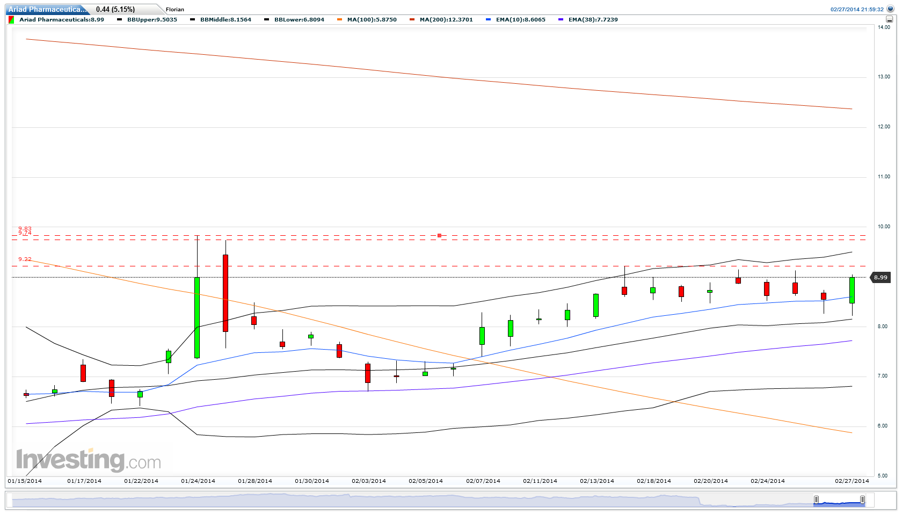Collapse the legend with the minimize icon
Viewport: 902px width, 514px height.
point(890,19)
